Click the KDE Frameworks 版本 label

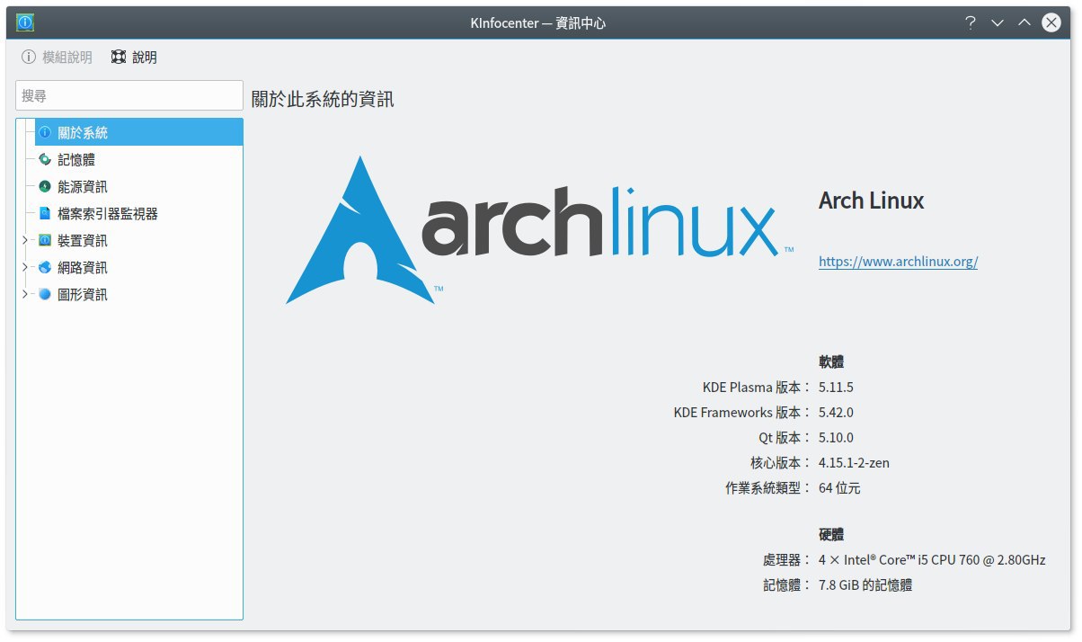pos(742,413)
